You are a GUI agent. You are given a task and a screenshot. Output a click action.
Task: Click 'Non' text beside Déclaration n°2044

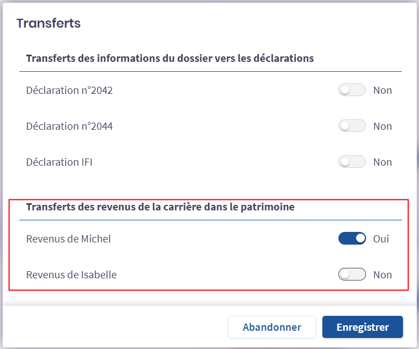pyautogui.click(x=382, y=126)
